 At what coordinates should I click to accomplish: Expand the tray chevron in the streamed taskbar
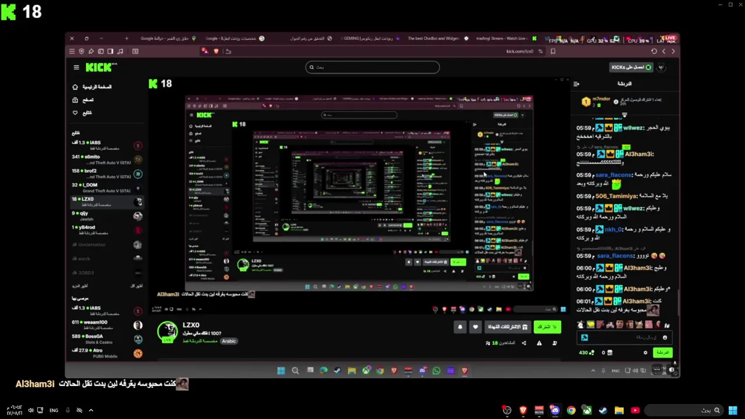pos(593,371)
